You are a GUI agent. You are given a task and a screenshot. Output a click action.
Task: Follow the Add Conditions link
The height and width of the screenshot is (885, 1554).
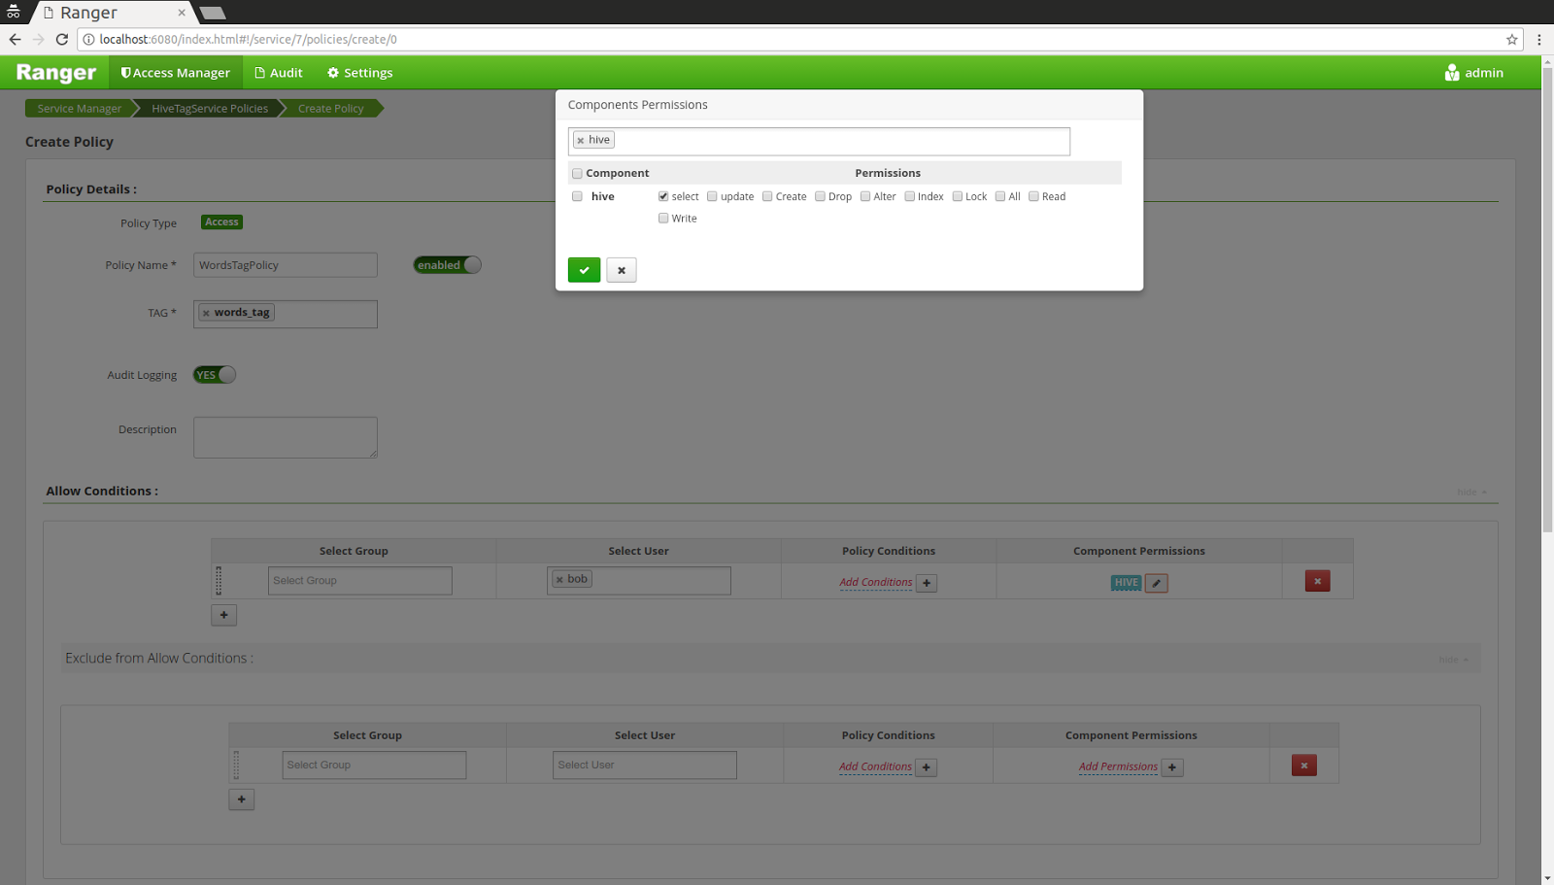click(x=874, y=582)
